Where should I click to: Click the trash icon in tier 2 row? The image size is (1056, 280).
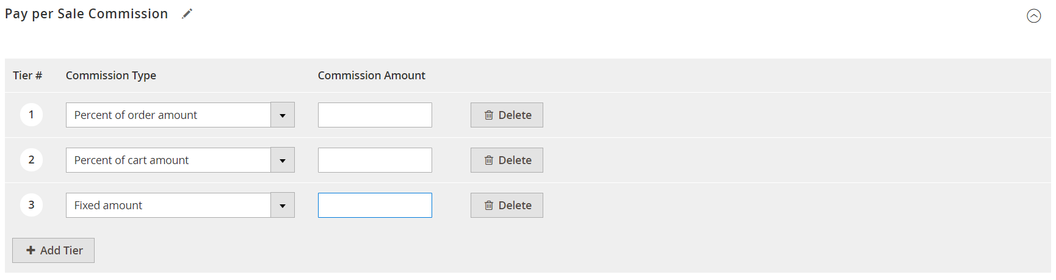[x=489, y=160]
